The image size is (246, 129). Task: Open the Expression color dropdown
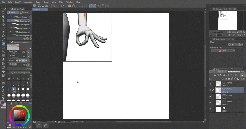tap(223, 51)
